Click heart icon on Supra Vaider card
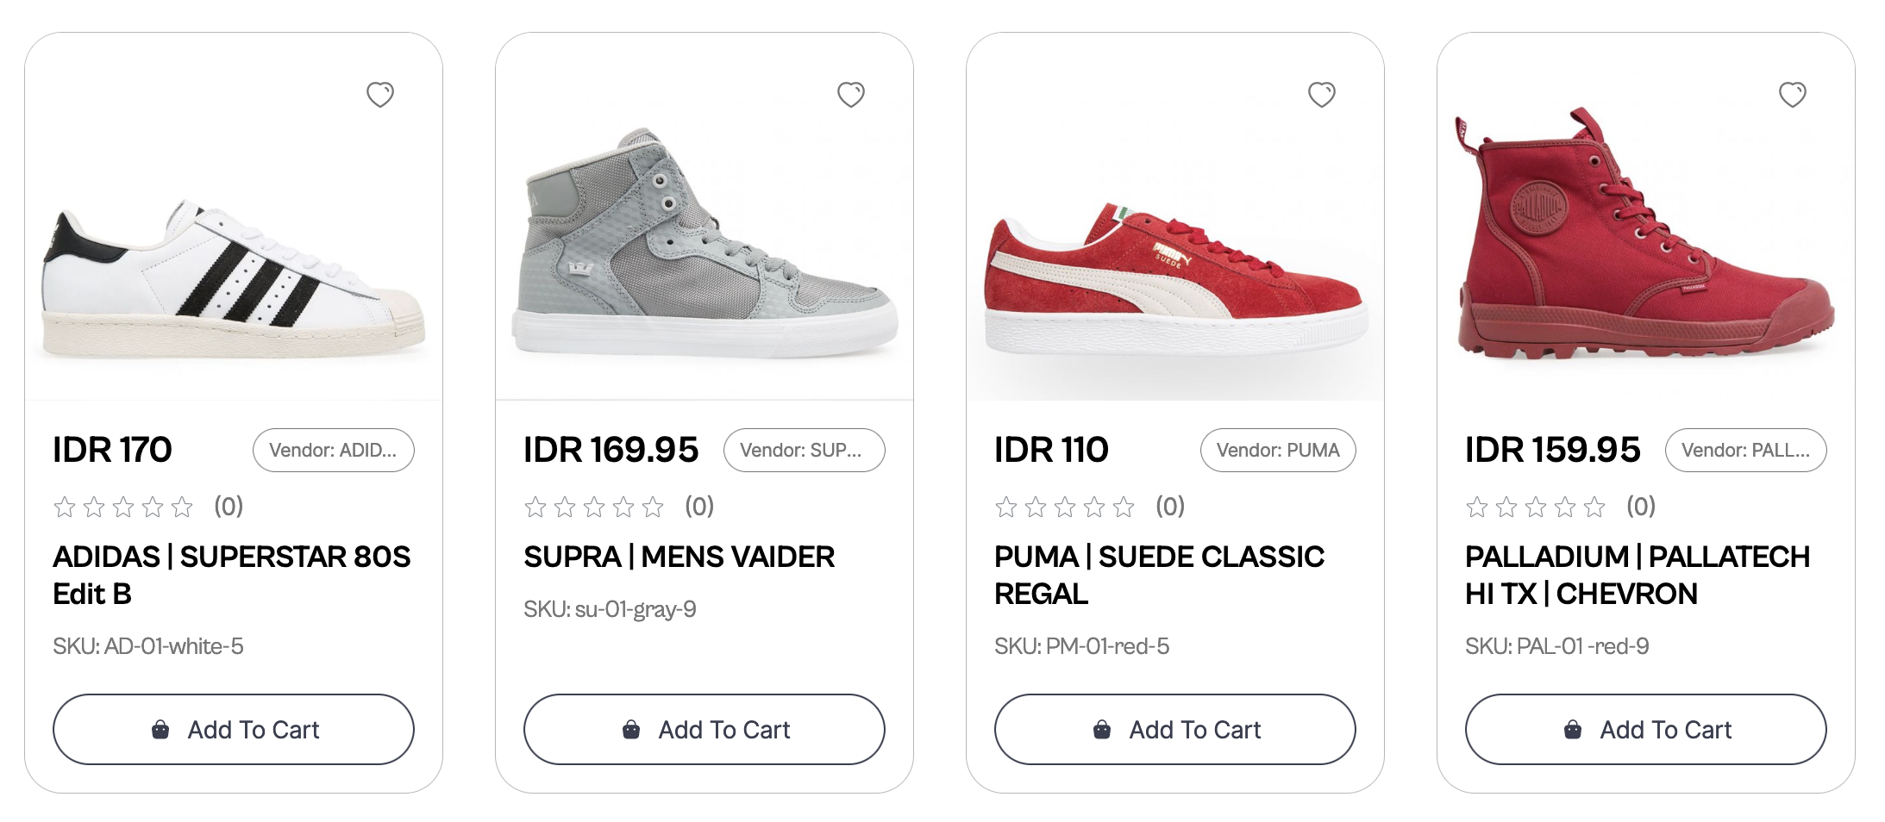 tap(850, 94)
